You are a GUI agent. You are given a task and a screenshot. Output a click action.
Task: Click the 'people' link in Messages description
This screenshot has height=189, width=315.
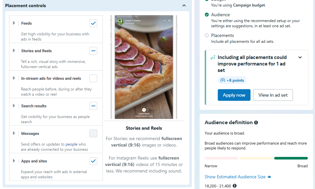(x=71, y=144)
